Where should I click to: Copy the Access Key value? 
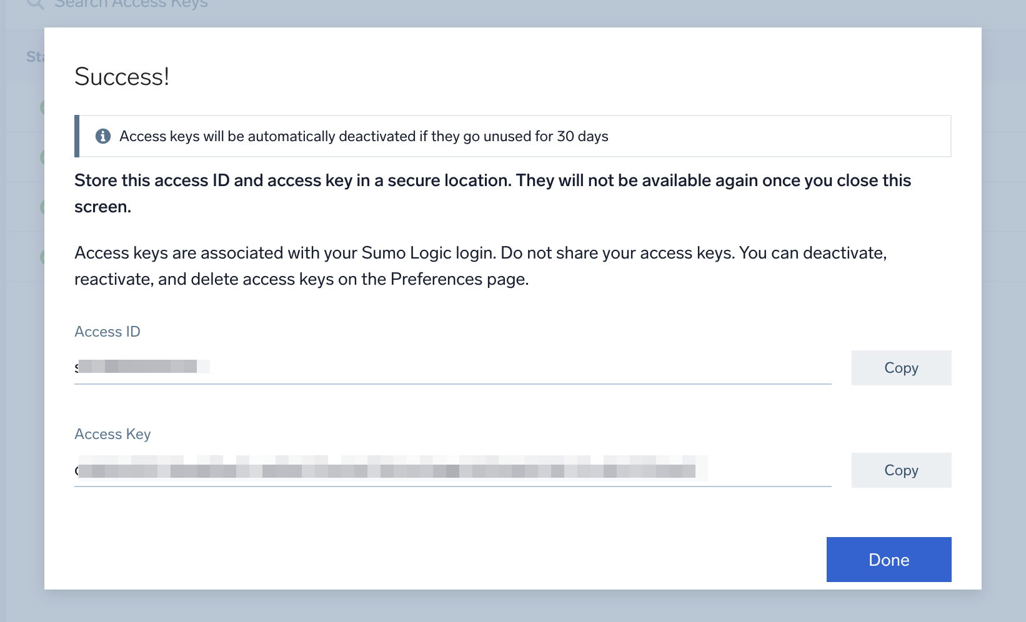click(900, 470)
